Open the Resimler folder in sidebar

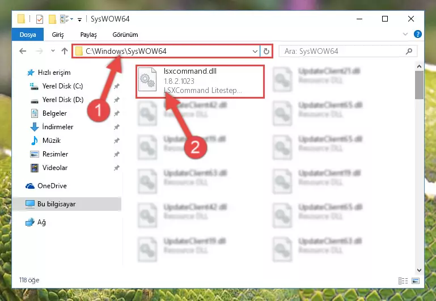(x=55, y=154)
